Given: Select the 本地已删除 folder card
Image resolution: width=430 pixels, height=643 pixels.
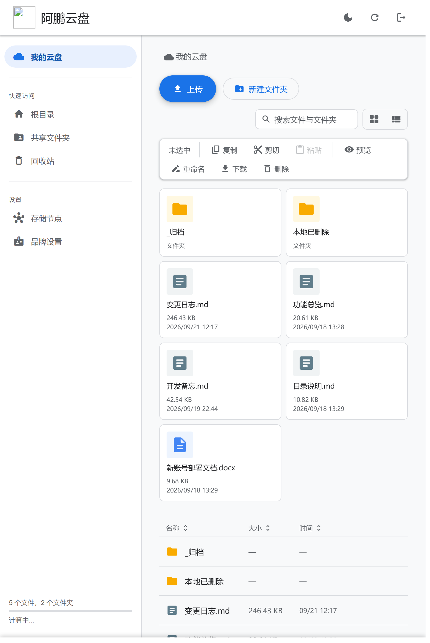Looking at the screenshot, I should [347, 223].
